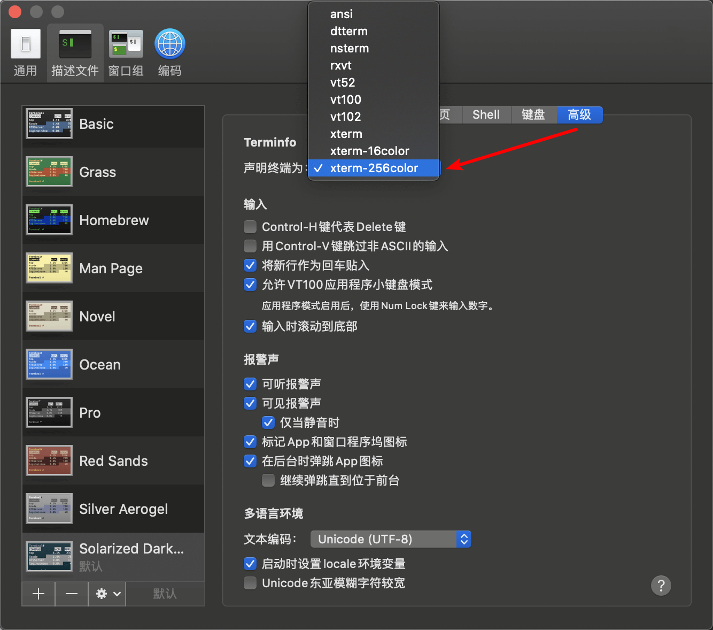Open the gear action menu below profiles

pyautogui.click(x=107, y=594)
